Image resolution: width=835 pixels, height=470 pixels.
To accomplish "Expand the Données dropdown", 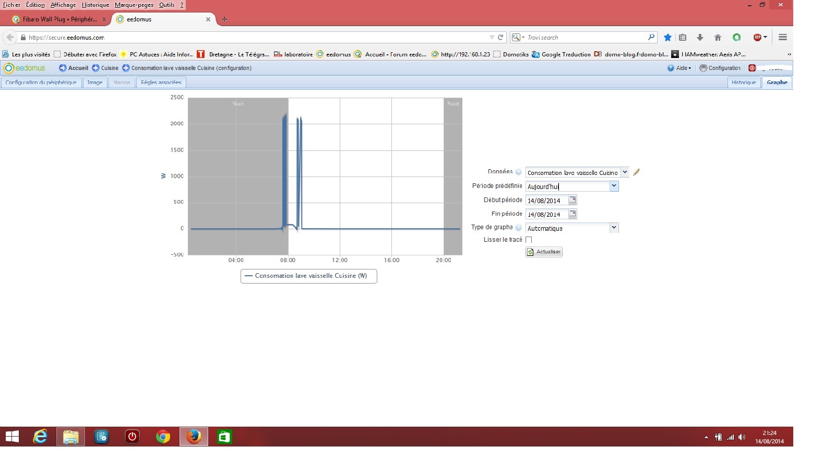I will (624, 172).
